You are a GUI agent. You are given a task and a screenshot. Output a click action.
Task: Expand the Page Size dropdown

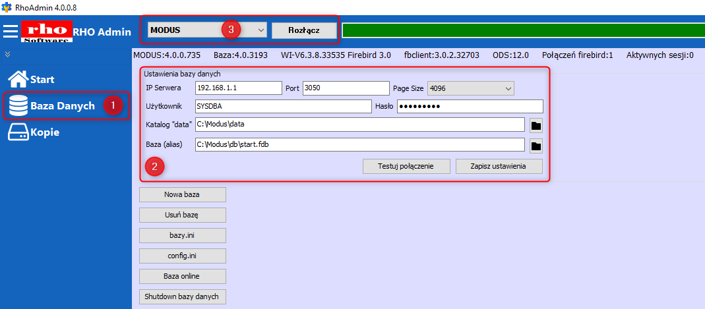point(508,88)
